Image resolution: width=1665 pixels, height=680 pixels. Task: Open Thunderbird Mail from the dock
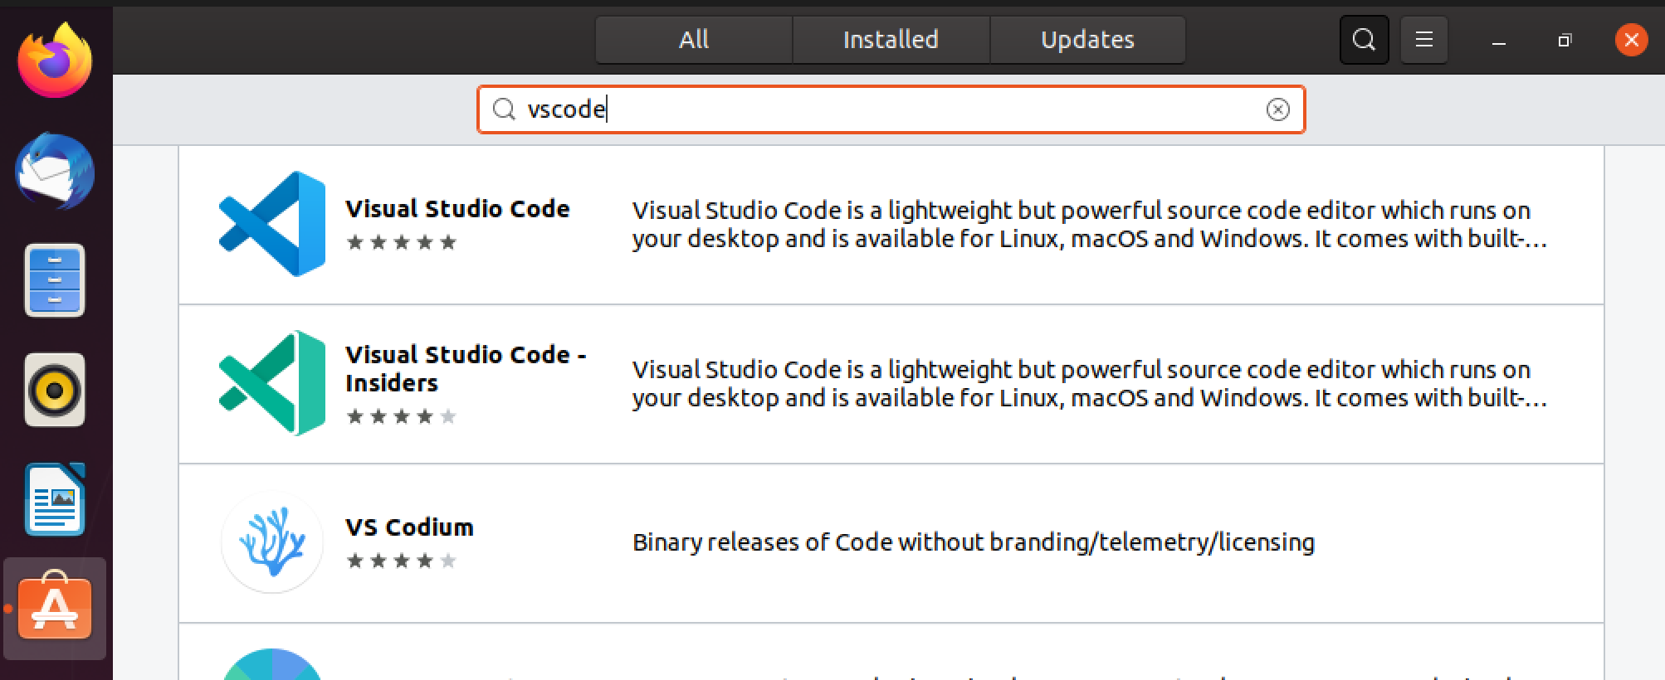pyautogui.click(x=55, y=172)
